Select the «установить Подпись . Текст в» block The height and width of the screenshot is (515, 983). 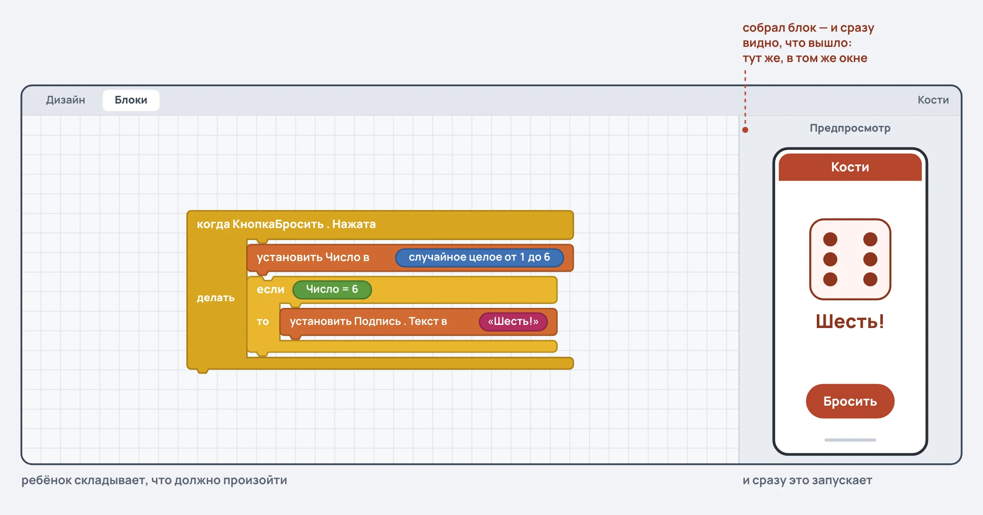click(x=368, y=322)
